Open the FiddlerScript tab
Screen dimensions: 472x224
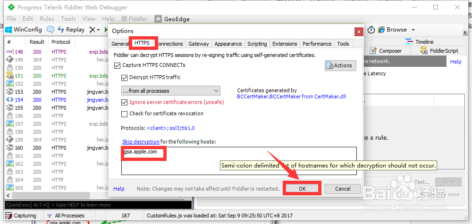pos(439,51)
